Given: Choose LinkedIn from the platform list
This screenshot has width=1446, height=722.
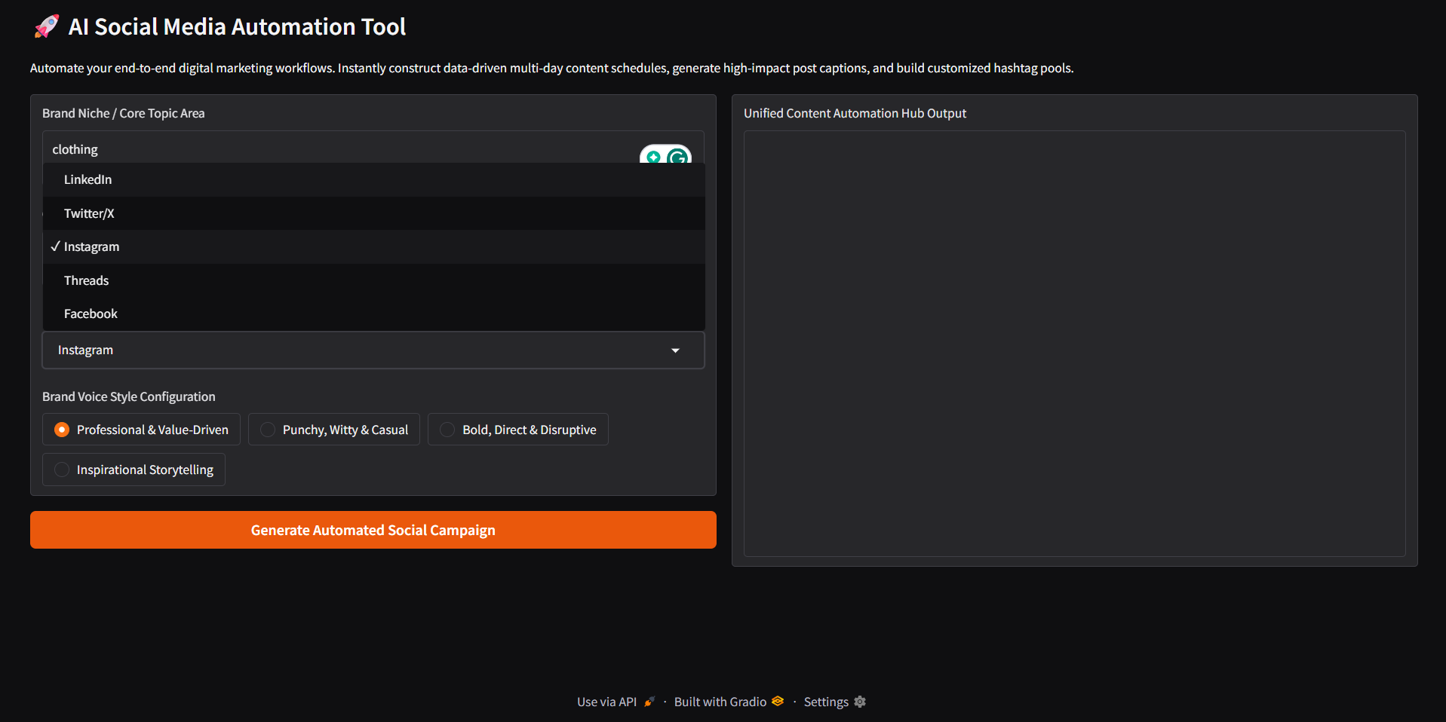Looking at the screenshot, I should click(x=373, y=179).
